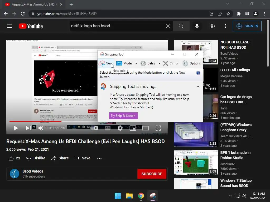Image resolution: width=270 pixels, height=202 pixels.
Task: Click the red SUBSCRIBE button
Action: coord(152,174)
